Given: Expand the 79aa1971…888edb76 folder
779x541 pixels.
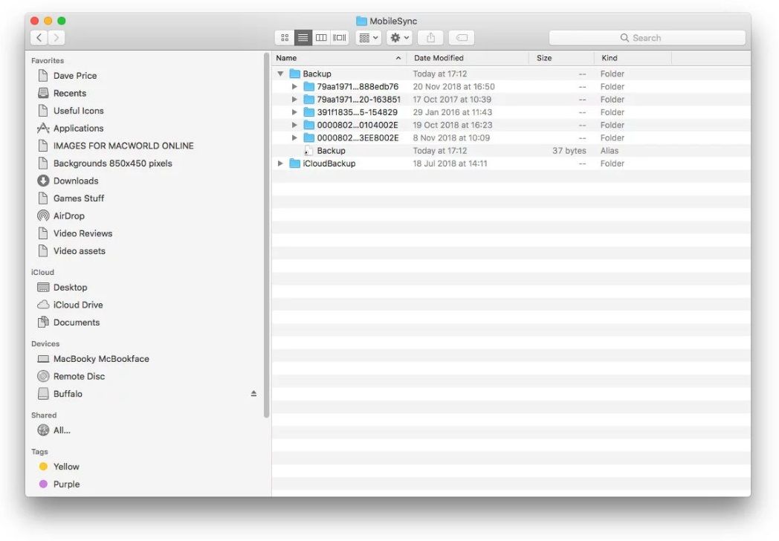Looking at the screenshot, I should (x=294, y=86).
